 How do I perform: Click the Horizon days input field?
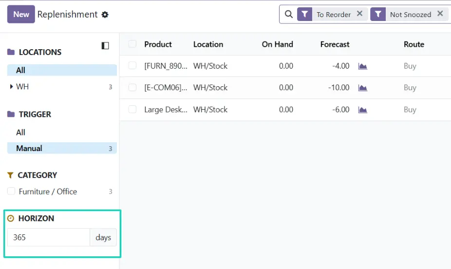(x=49, y=237)
